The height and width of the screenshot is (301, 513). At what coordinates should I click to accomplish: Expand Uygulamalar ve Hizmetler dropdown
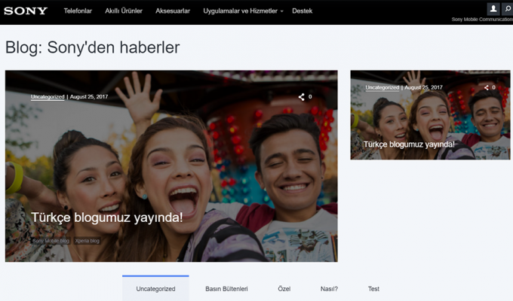pos(243,11)
